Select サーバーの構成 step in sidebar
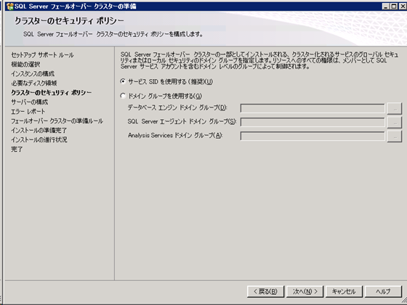 [x=29, y=102]
